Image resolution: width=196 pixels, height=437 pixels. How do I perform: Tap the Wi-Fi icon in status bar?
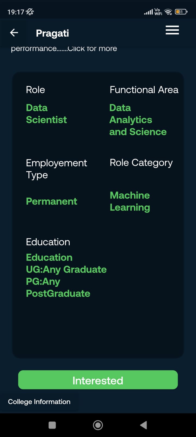point(168,11)
